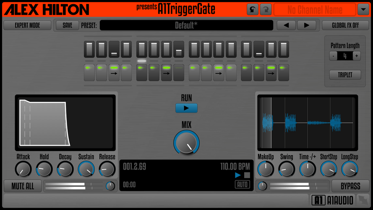Click the Hold knob
This screenshot has height=210, width=373.
point(44,169)
